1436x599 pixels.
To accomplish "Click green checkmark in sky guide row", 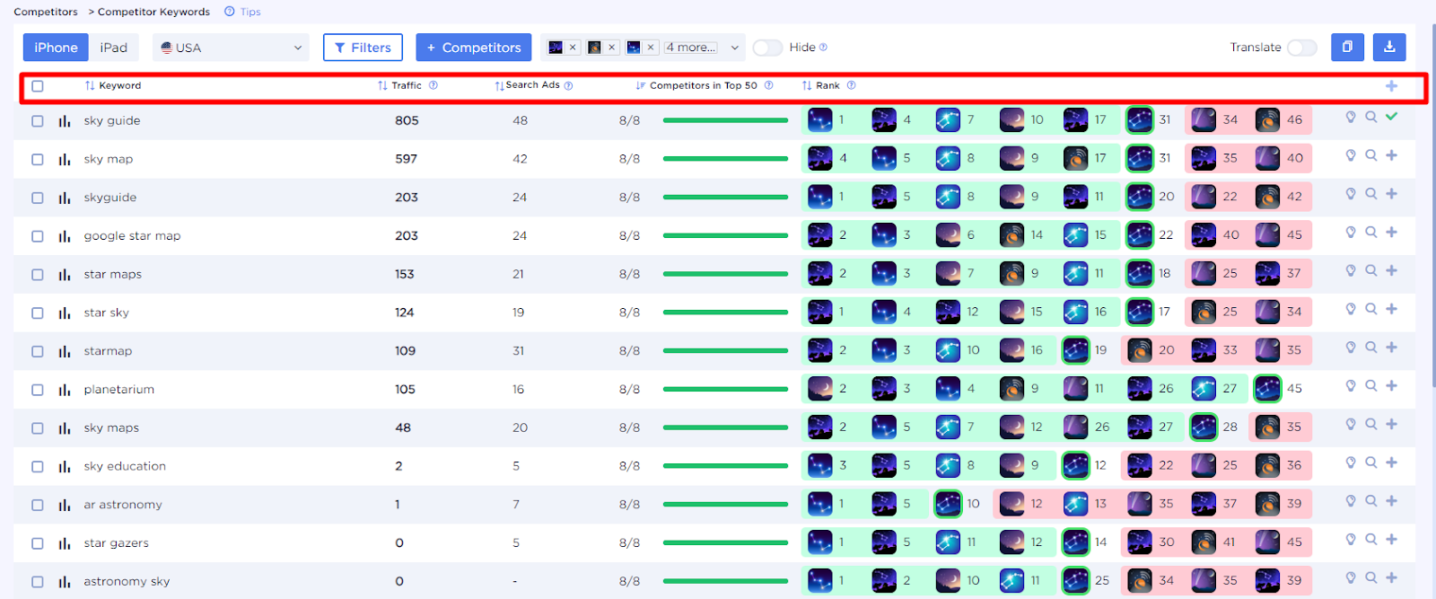I will pyautogui.click(x=1391, y=116).
